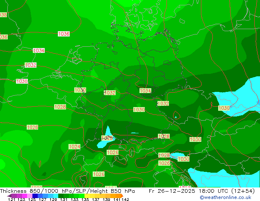260x201 pixels.
Task: Click the 1034 label just below the 1036 label
Action: click(39, 50)
